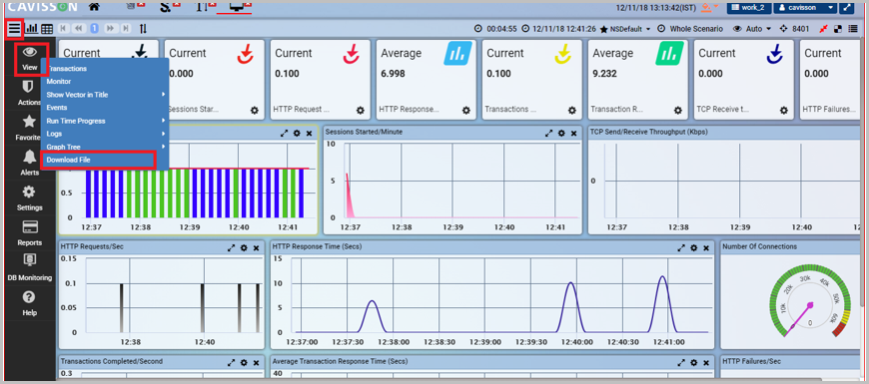Select Transactions in View menu

pyautogui.click(x=104, y=69)
